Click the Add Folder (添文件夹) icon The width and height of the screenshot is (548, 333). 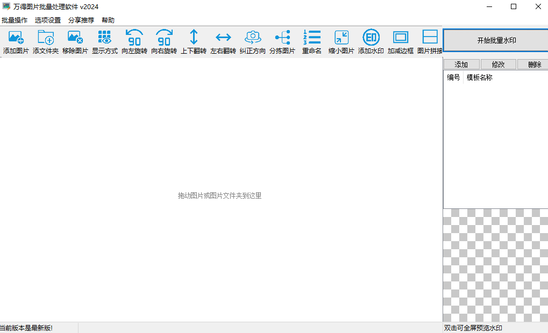(x=46, y=42)
